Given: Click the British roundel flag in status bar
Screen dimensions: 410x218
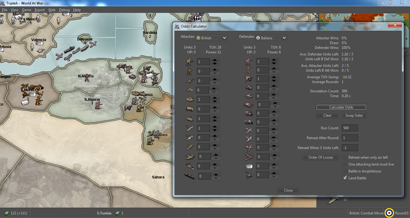Looking at the screenshot, I should pyautogui.click(x=389, y=213).
